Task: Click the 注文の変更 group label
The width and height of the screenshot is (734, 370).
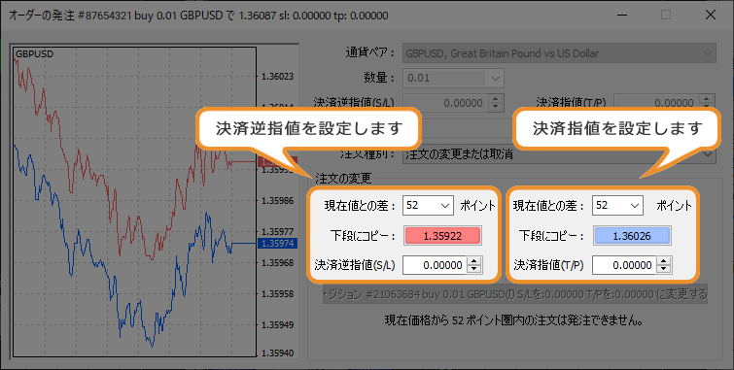Action: coord(343,179)
